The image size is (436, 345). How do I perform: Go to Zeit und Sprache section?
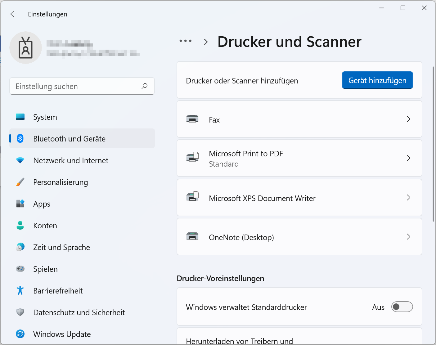point(61,247)
